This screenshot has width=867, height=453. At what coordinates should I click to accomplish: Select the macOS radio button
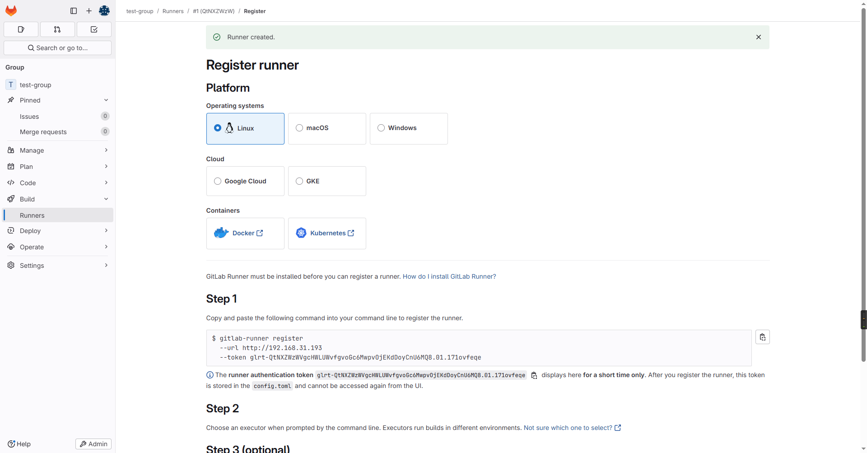tap(299, 128)
